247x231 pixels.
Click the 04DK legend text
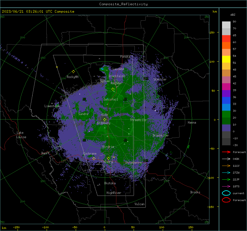pos(236,159)
